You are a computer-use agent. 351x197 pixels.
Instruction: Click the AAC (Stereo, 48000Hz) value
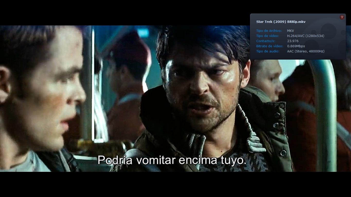coord(306,51)
